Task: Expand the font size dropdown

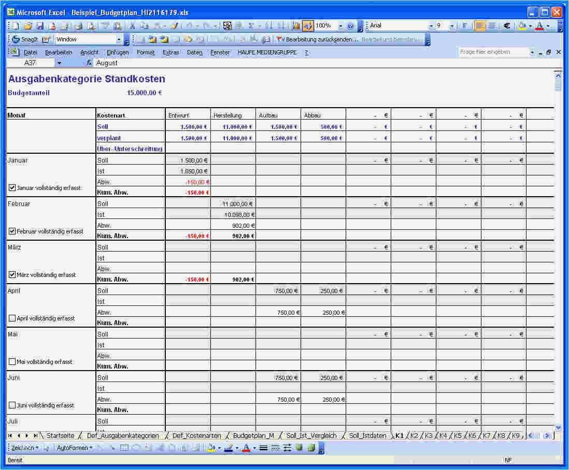Action: pos(451,24)
